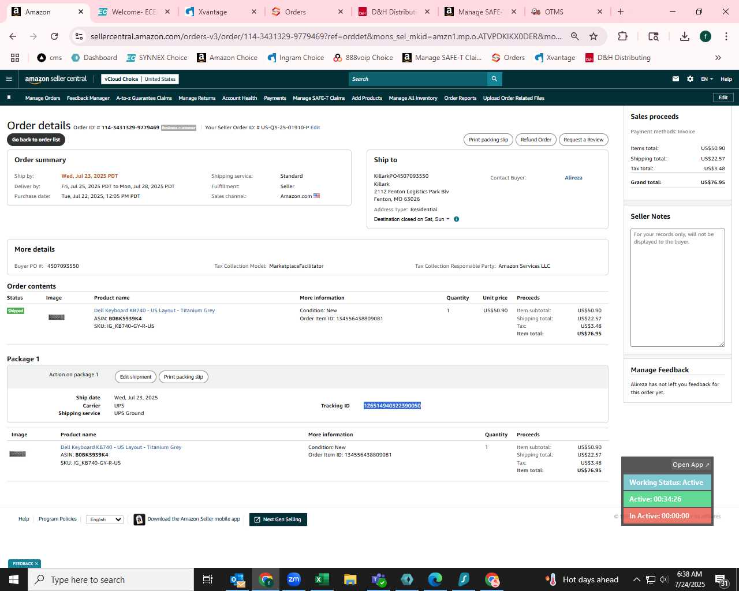Screen dimensions: 739x591
Task: Click the buyer name Alireza link
Action: (x=573, y=178)
